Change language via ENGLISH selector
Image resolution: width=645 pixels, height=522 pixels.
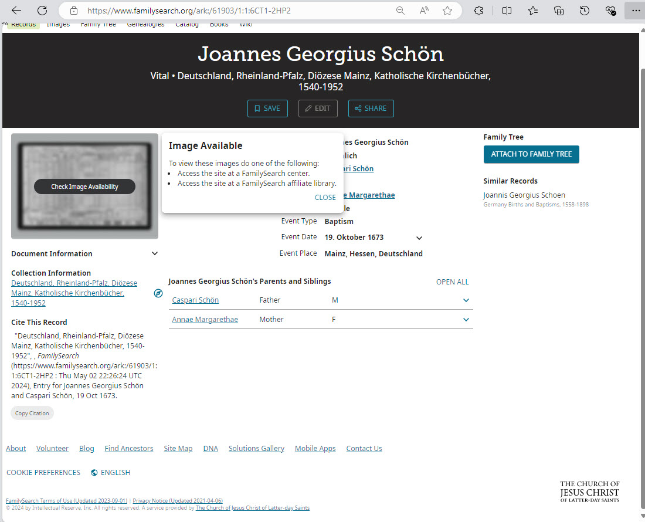point(115,473)
